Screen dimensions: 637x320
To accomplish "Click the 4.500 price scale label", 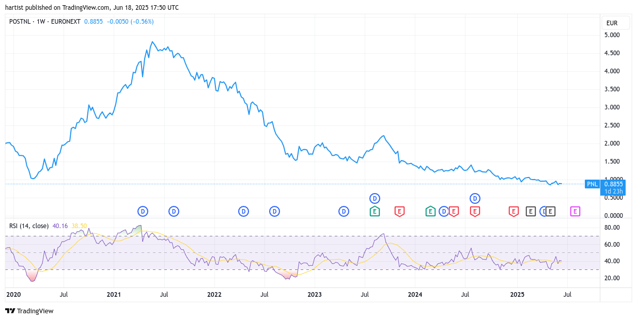I will point(612,53).
